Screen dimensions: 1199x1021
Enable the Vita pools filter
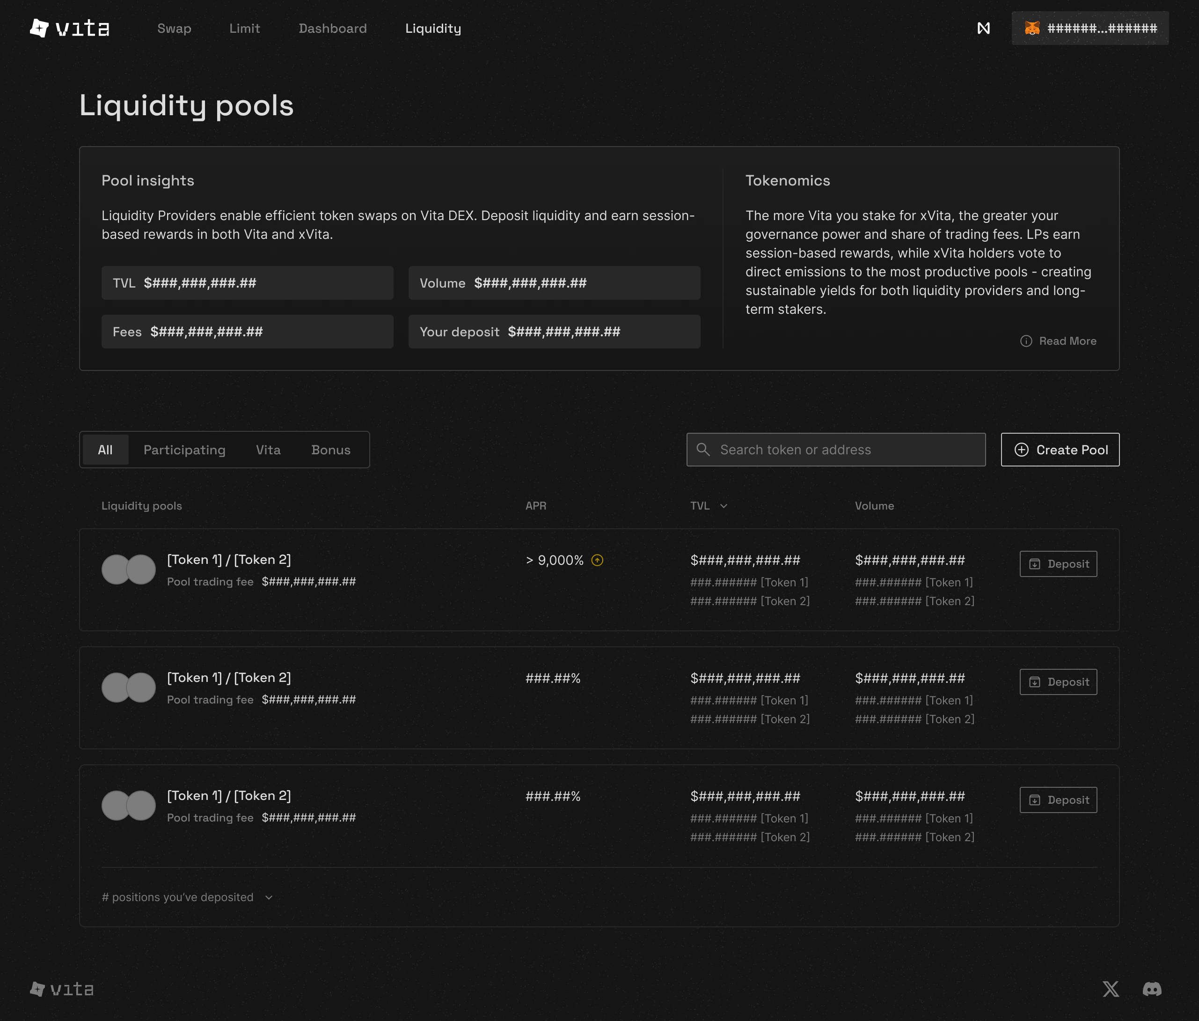coord(268,450)
